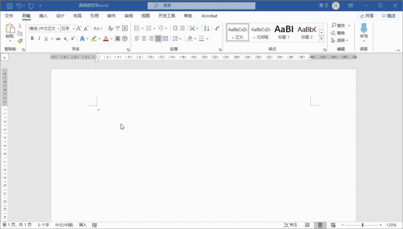Switch to the 设计 tab
The image size is (403, 229).
click(60, 16)
